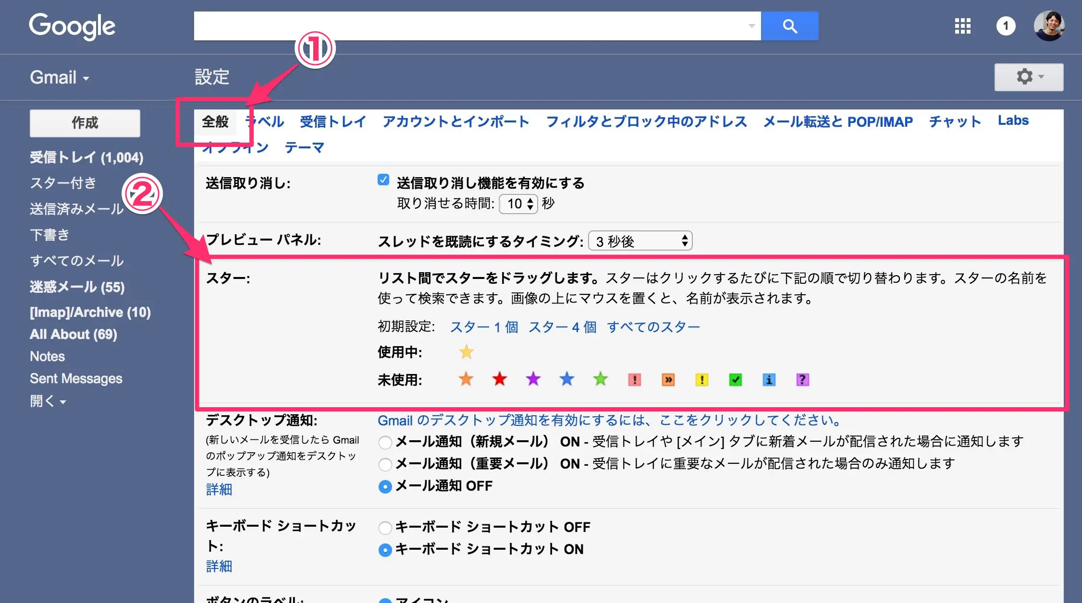Select キーボード ショートカット ON radio button
The image size is (1082, 603).
pos(385,550)
